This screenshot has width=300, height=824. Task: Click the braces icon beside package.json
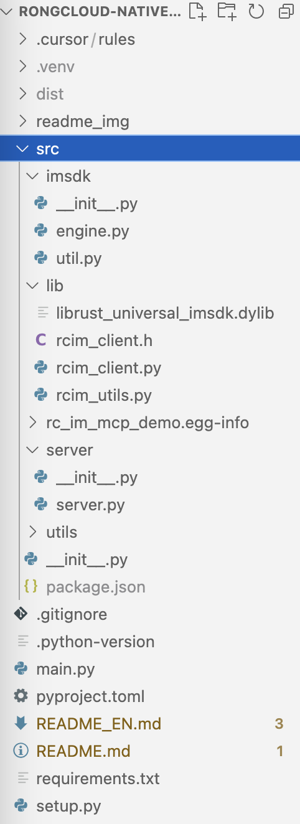31,587
